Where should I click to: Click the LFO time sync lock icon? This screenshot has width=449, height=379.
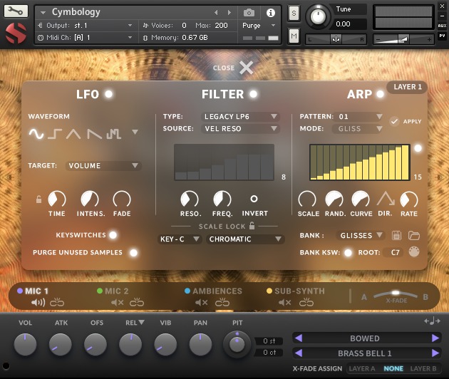[38, 199]
